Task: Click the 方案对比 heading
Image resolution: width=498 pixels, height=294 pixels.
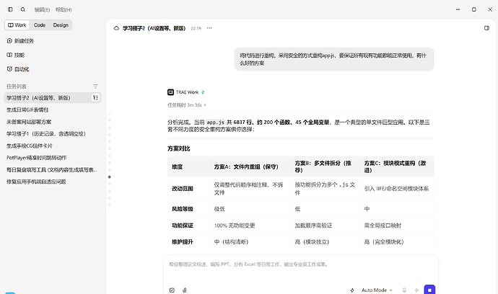Action: click(179, 148)
